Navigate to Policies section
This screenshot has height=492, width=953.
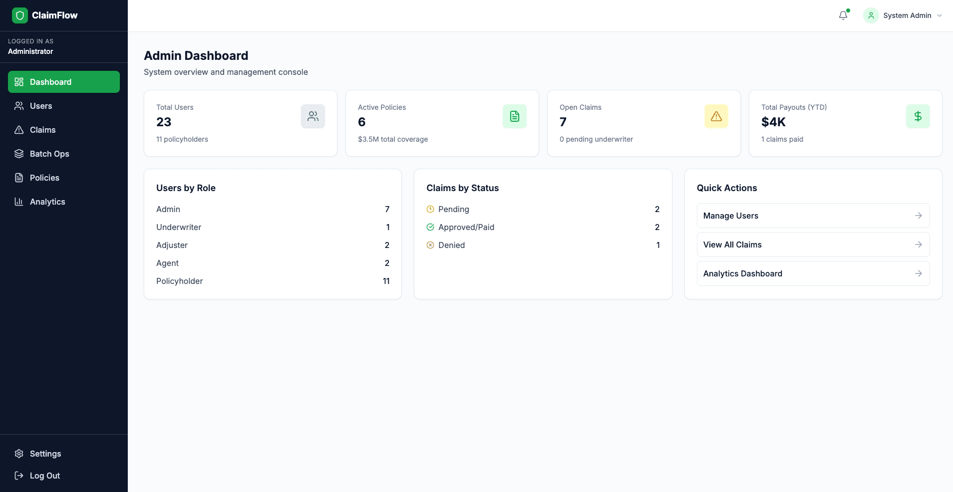click(x=44, y=178)
